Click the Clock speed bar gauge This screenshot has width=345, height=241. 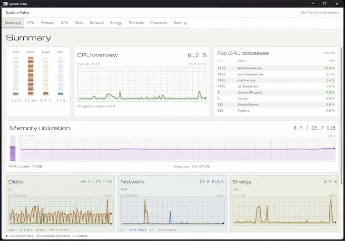[x=30, y=76]
